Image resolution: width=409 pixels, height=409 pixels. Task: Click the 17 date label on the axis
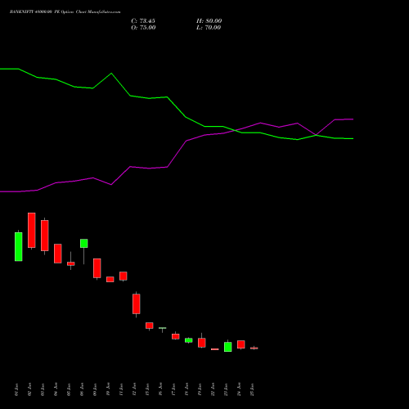173,389
